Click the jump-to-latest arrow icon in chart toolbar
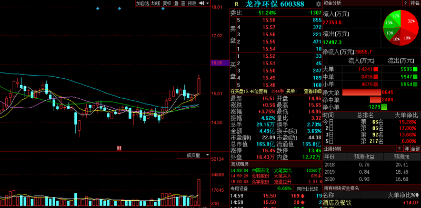Viewport: 421px width, 208px height. point(202,3)
